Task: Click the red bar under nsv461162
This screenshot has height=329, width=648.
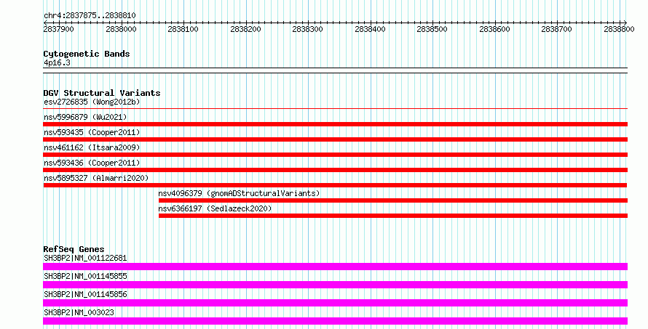Action: point(335,155)
